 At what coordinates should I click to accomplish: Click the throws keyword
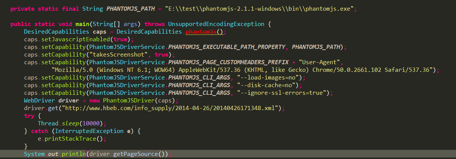click(155, 24)
